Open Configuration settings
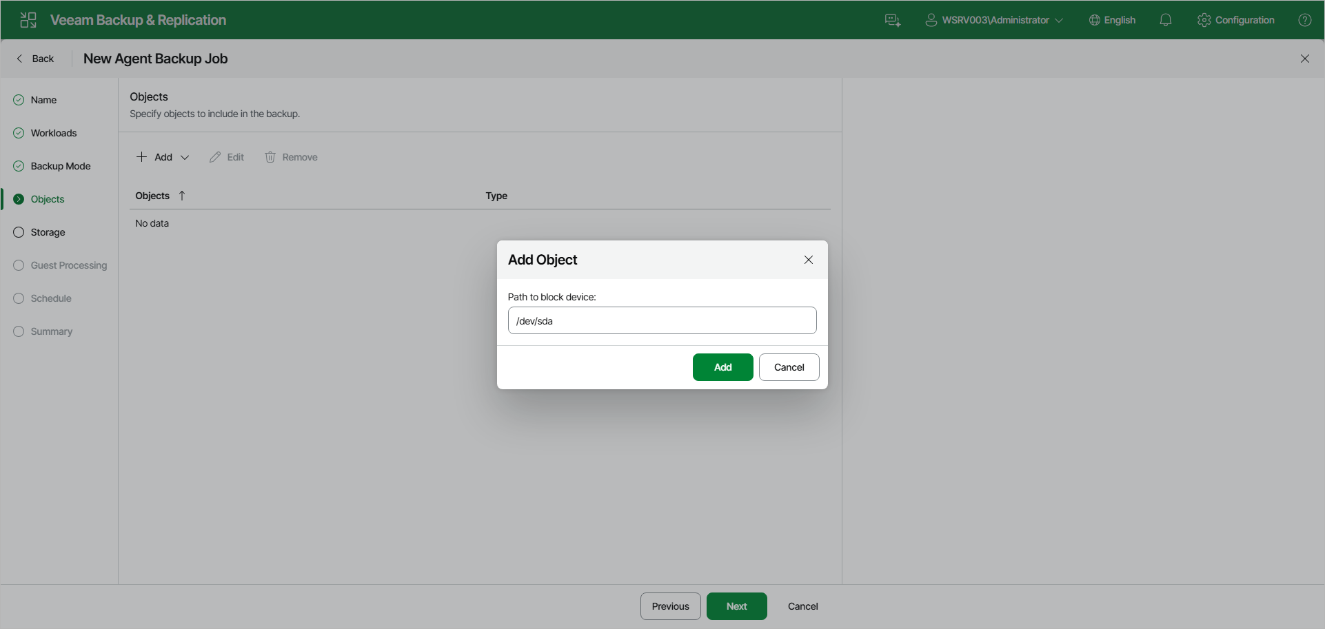This screenshot has width=1325, height=629. coord(1236,20)
